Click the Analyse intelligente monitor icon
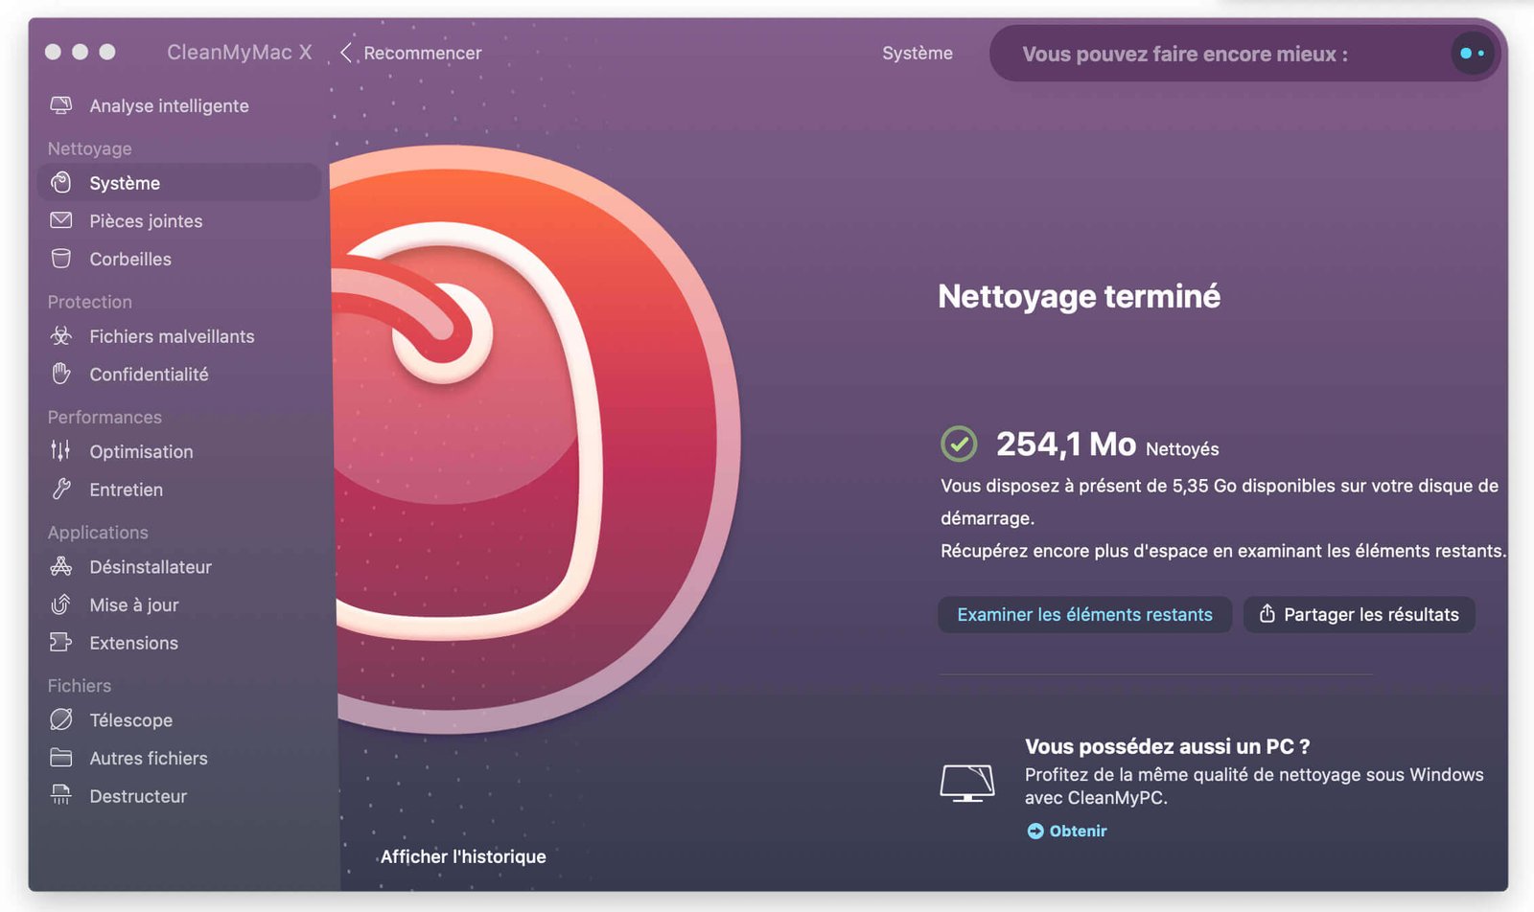 [60, 105]
